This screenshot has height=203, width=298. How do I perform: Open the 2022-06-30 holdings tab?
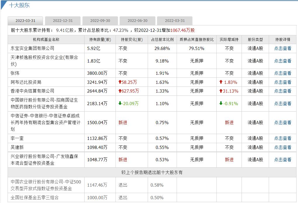[x=137, y=20]
